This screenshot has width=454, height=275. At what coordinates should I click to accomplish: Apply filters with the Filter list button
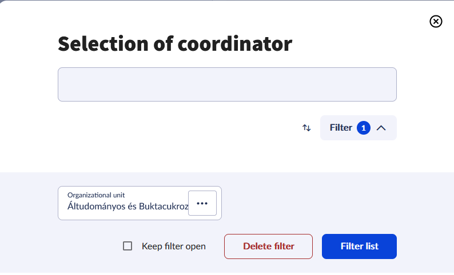[x=359, y=246]
